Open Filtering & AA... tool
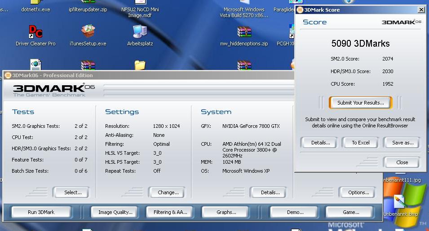Viewport: 429px width, 231px height. coord(170,212)
